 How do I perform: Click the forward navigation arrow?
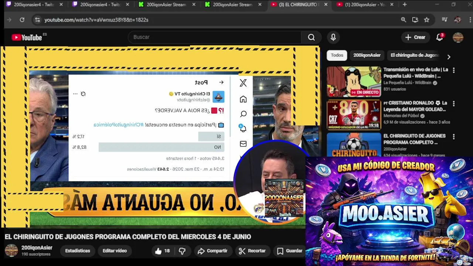9,20
